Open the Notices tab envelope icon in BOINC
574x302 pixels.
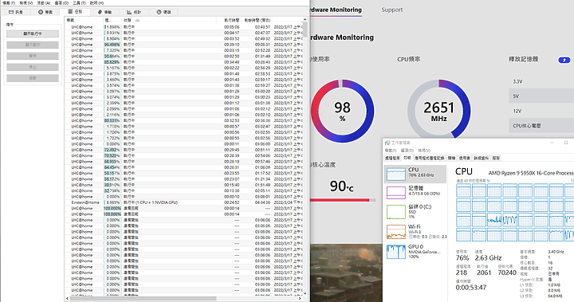[11, 12]
